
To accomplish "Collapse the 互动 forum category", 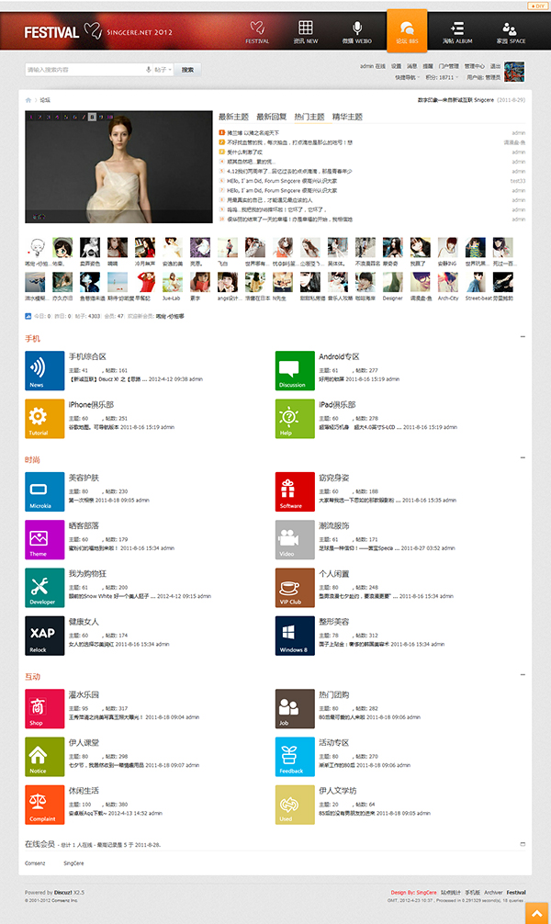I will (x=523, y=674).
